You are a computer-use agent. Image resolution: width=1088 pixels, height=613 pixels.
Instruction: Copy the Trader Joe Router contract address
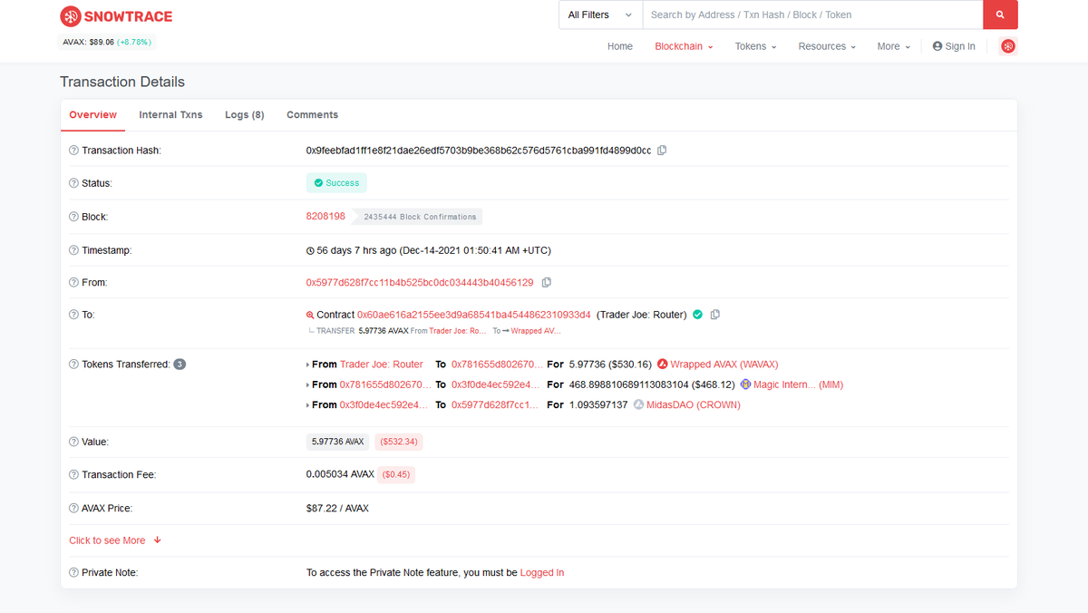[715, 315]
